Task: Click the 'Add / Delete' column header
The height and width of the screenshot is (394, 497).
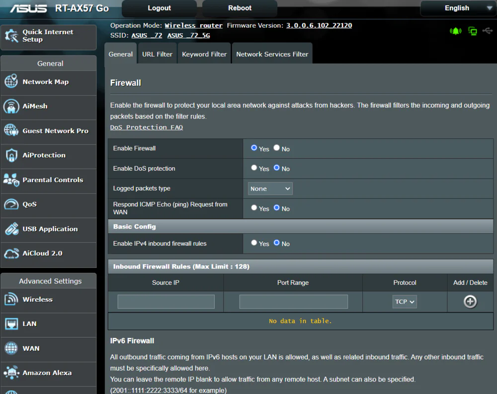Action: point(470,283)
